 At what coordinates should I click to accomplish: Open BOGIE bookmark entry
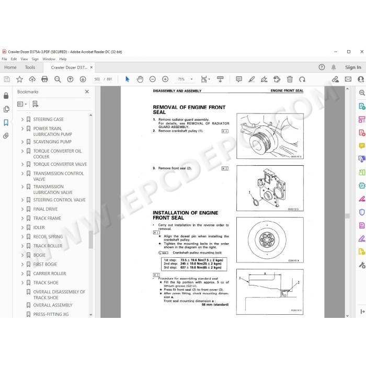tap(39, 255)
